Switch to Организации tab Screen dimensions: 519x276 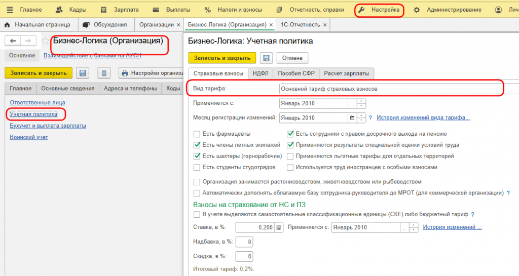coord(156,24)
